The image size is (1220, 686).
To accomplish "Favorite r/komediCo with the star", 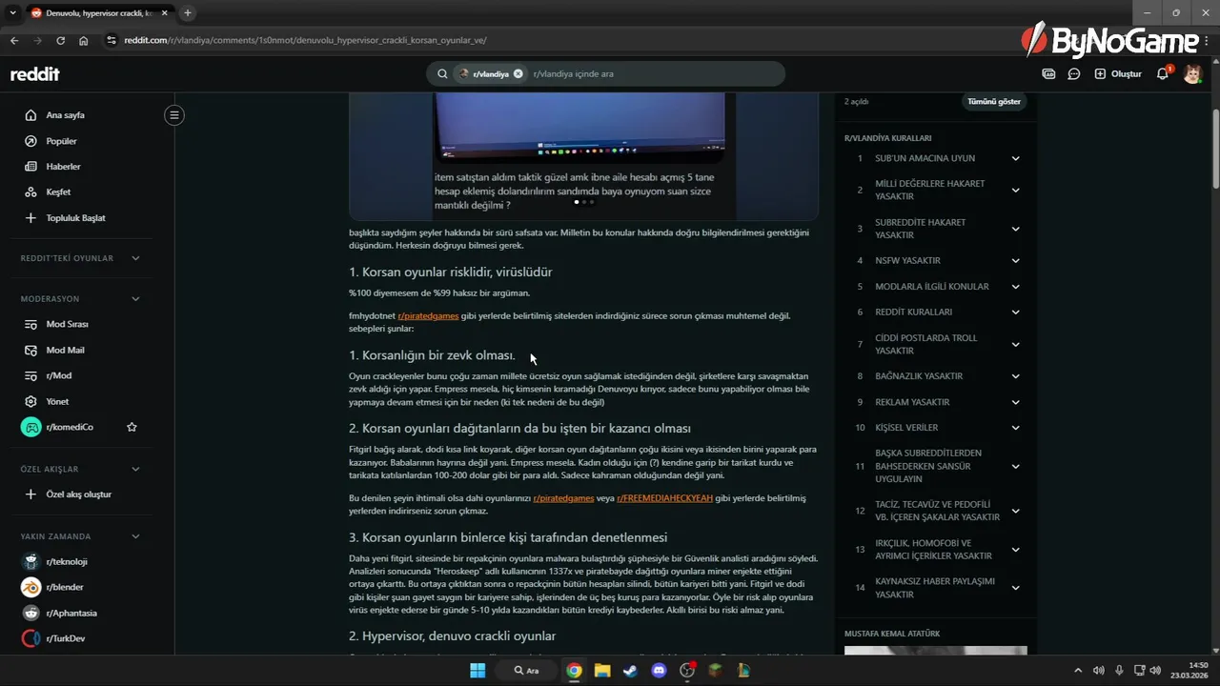I will tap(132, 428).
